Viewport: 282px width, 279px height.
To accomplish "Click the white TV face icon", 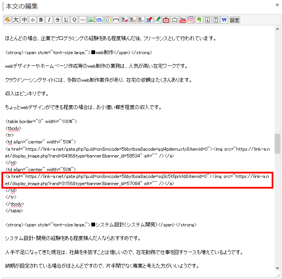I will tap(174, 20).
